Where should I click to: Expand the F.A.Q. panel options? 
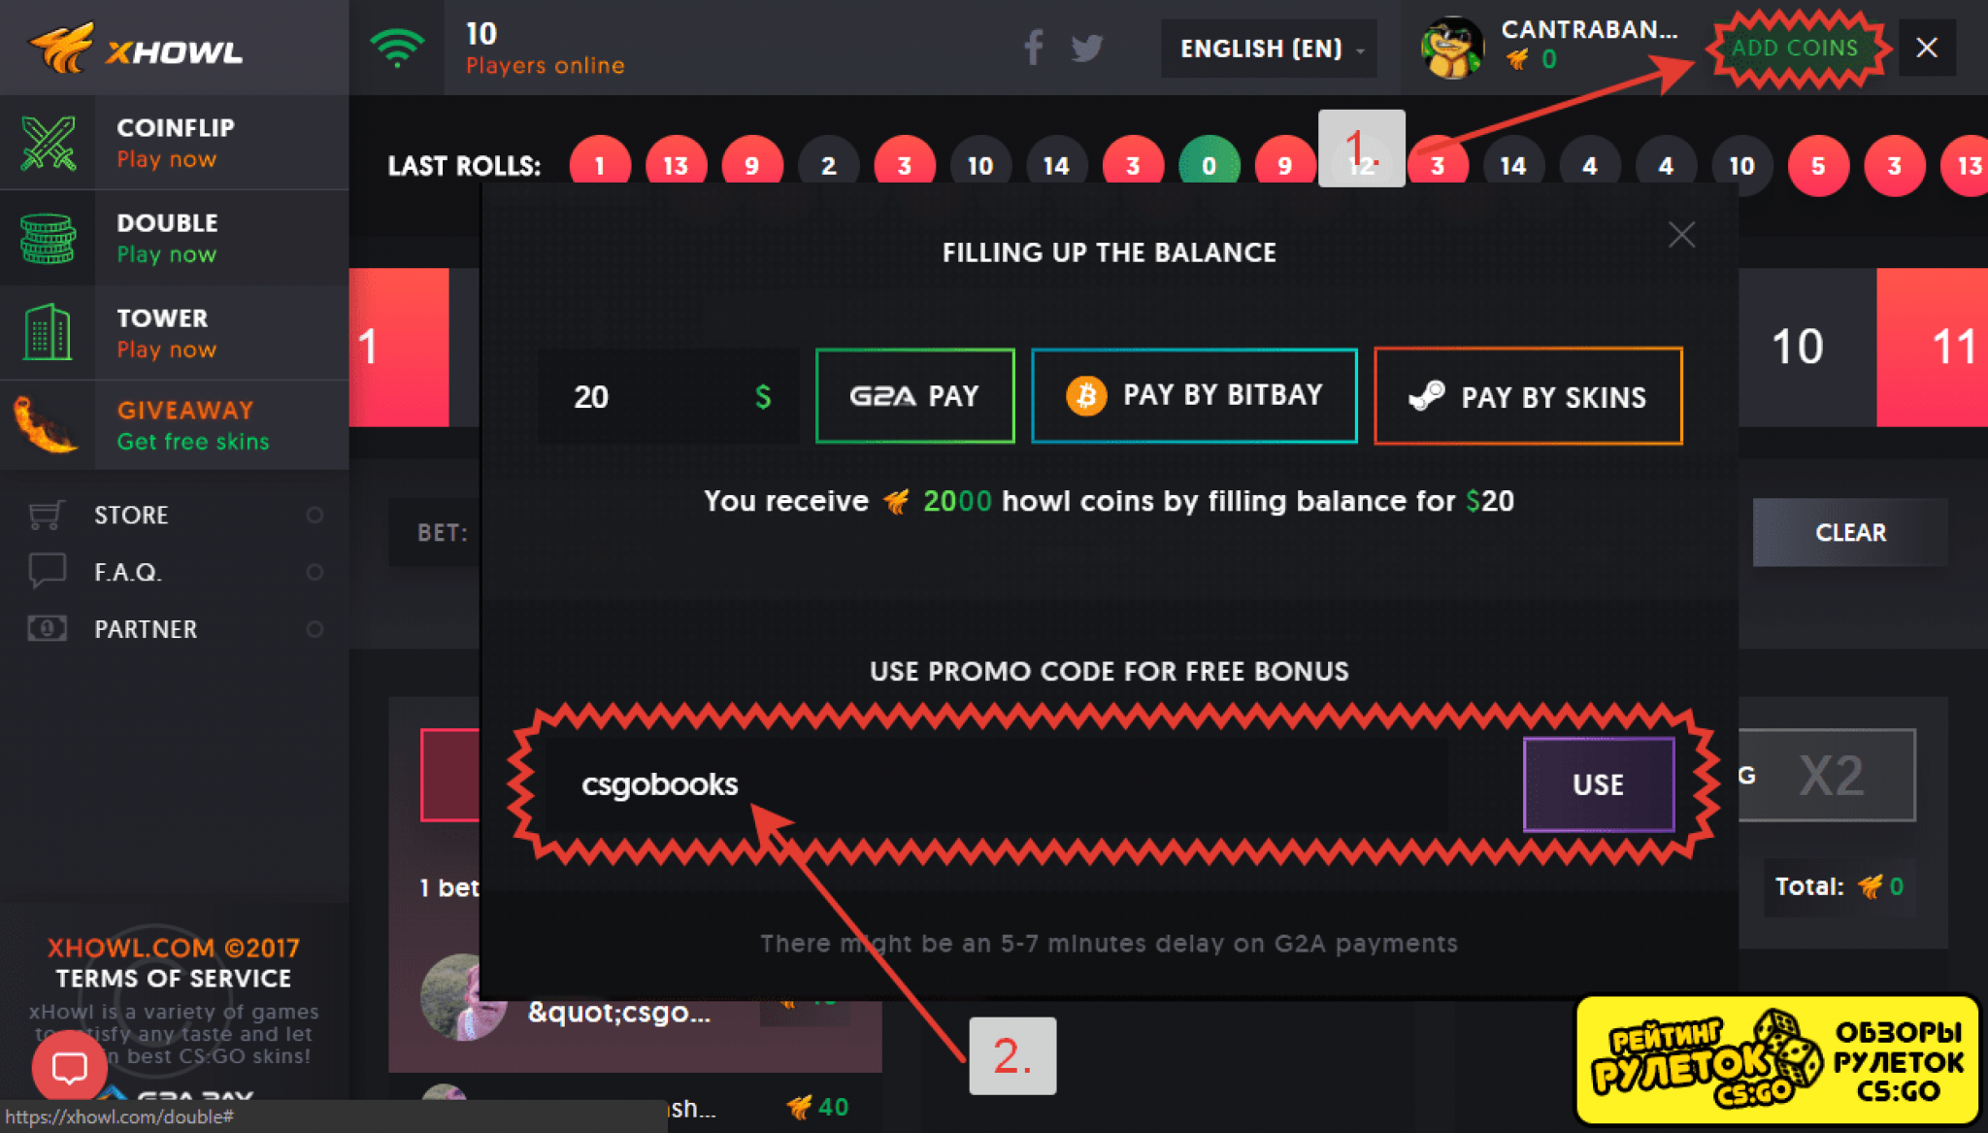pos(315,572)
